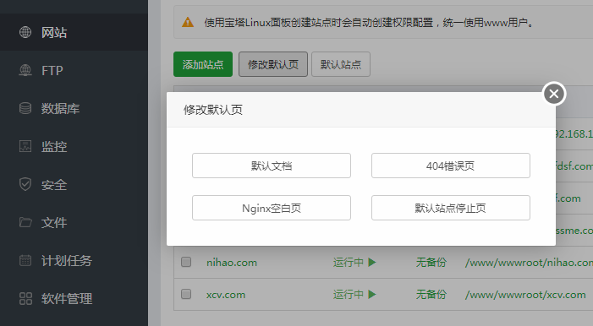Open the 网站 sidebar menu
593x326 pixels.
(x=74, y=32)
